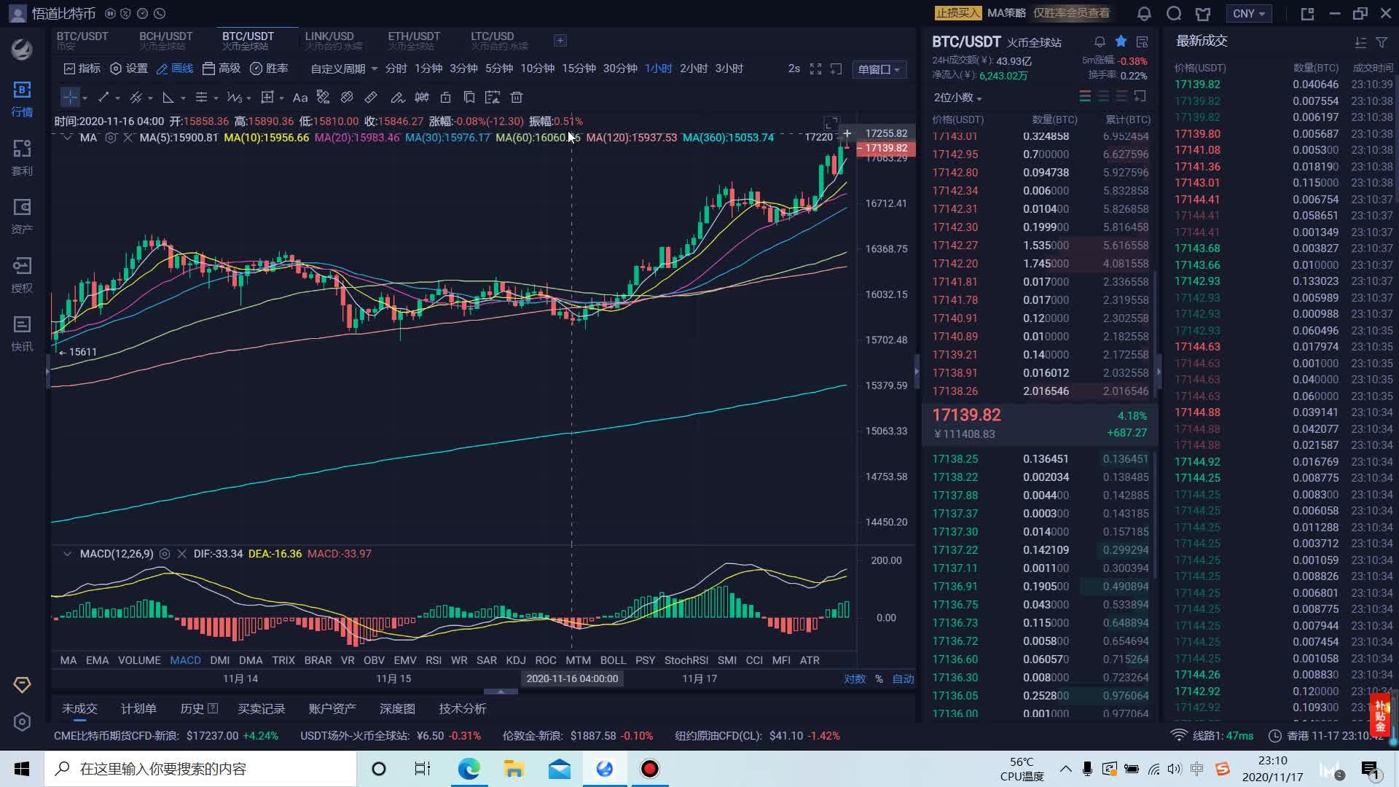Disable the X close button on MACD
Image resolution: width=1399 pixels, height=787 pixels.
[181, 554]
